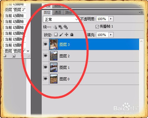Viewport: 148px width, 118px height.
Task: Select the 图层 3 thumbnail
Action: point(54,44)
